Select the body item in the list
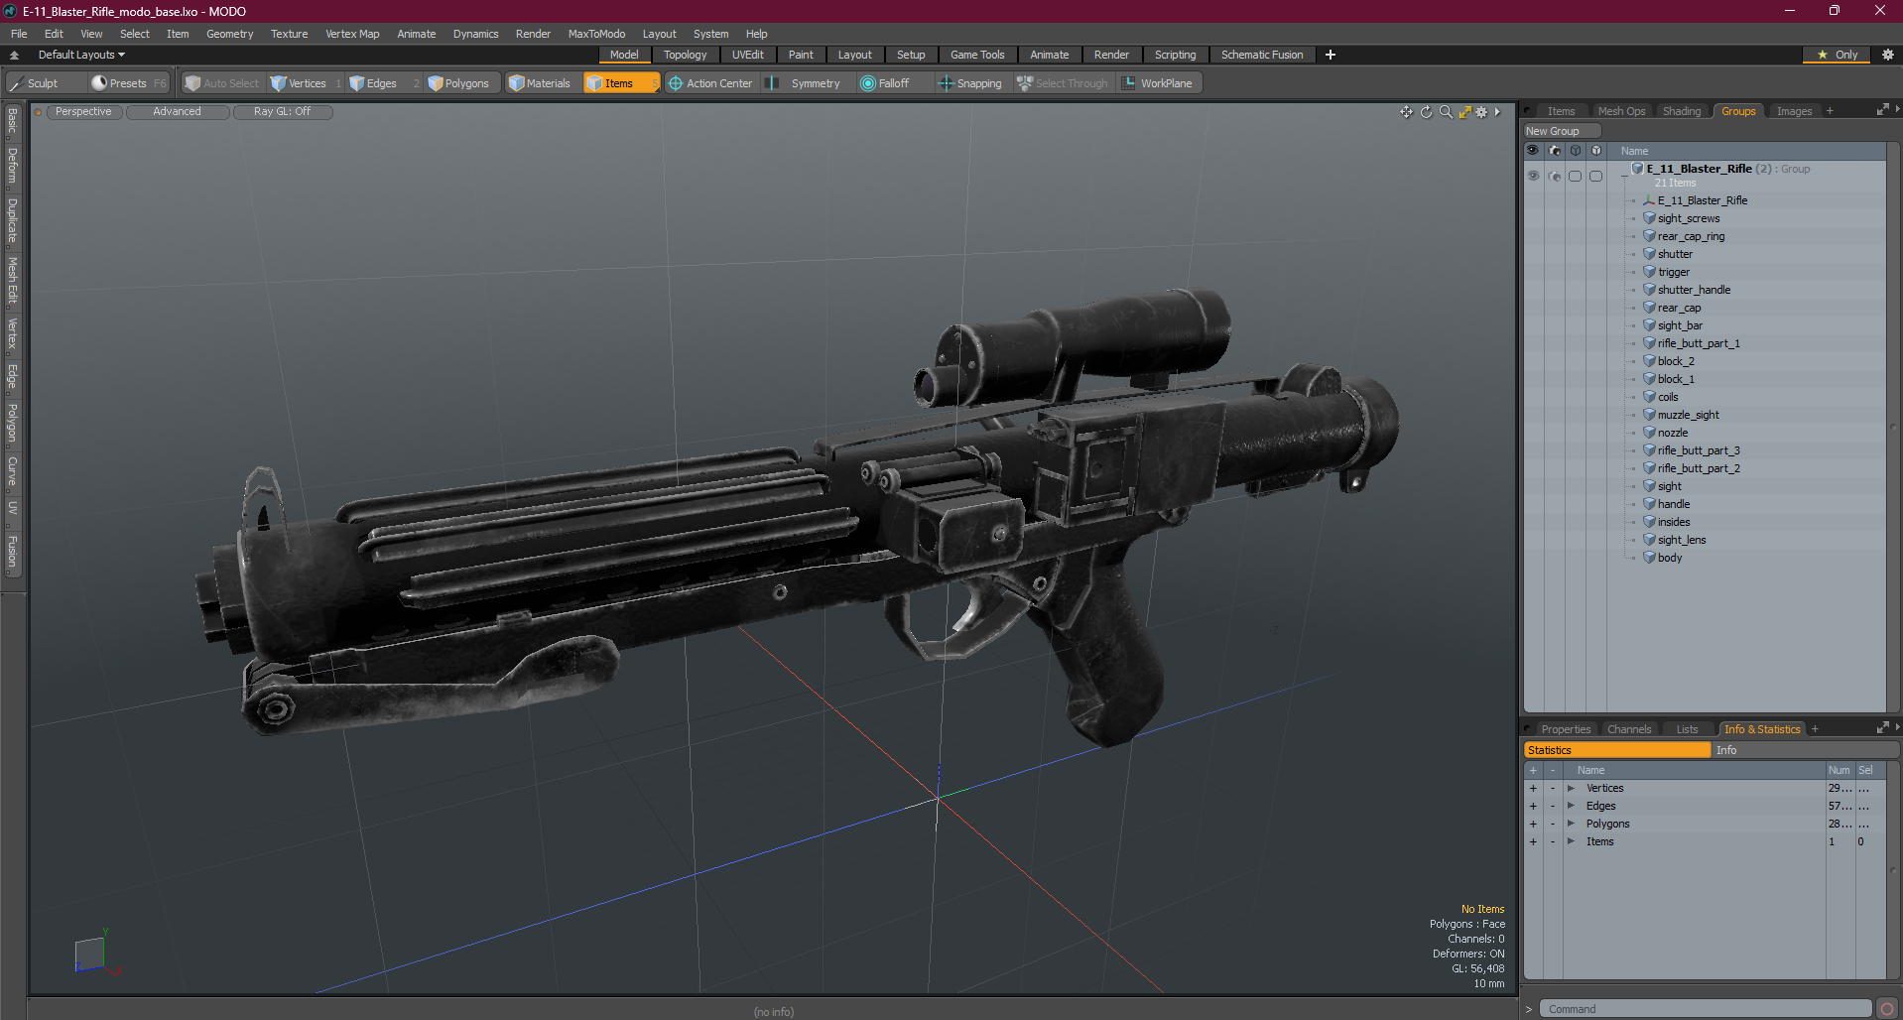This screenshot has width=1903, height=1020. pos(1670,558)
